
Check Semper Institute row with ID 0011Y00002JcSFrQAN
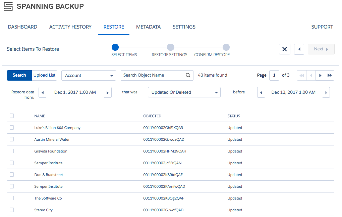[x=12, y=163]
